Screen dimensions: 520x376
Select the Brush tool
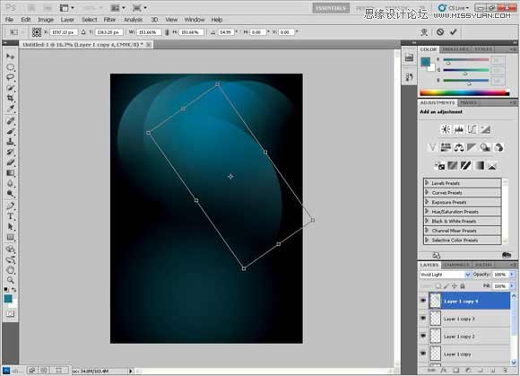10,131
